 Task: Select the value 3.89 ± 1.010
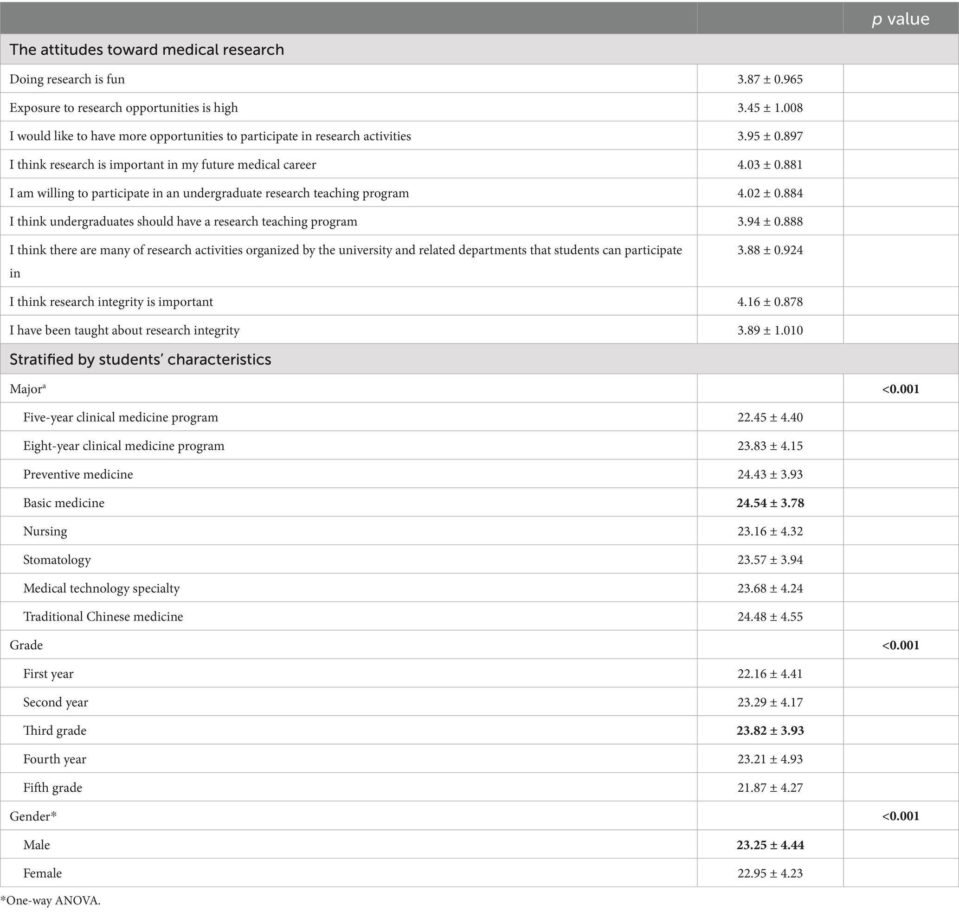click(x=770, y=330)
